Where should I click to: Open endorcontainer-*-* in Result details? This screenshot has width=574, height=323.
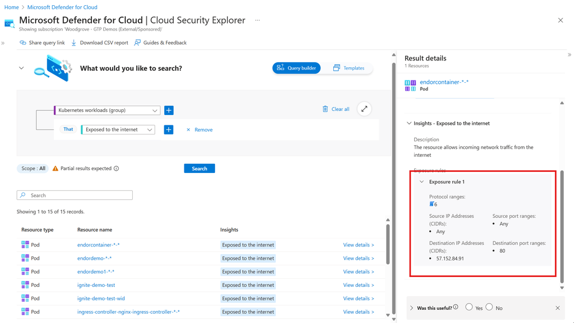[444, 82]
